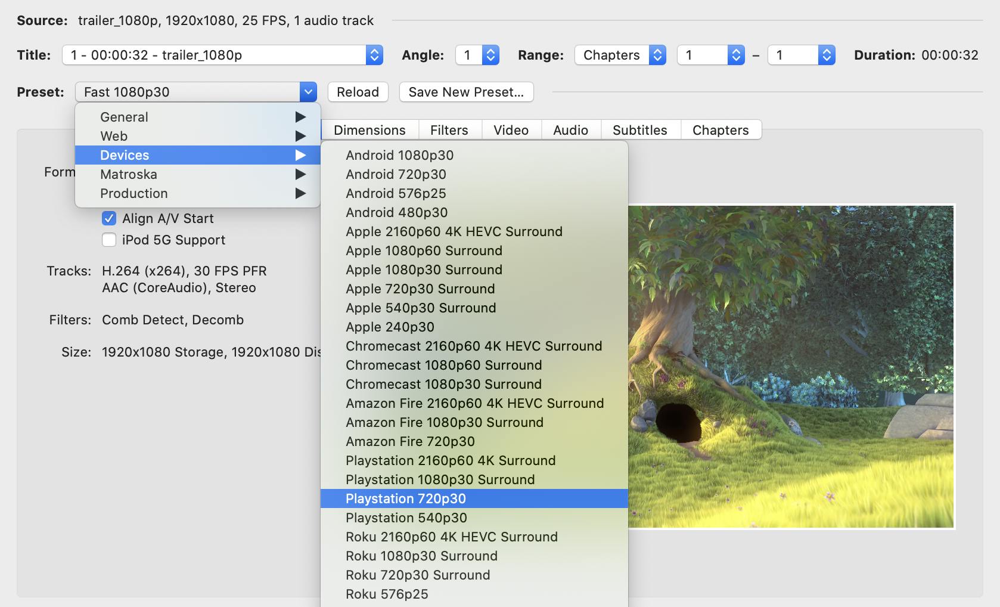Choose Playstation 1080p30 Surround preset

click(474, 479)
